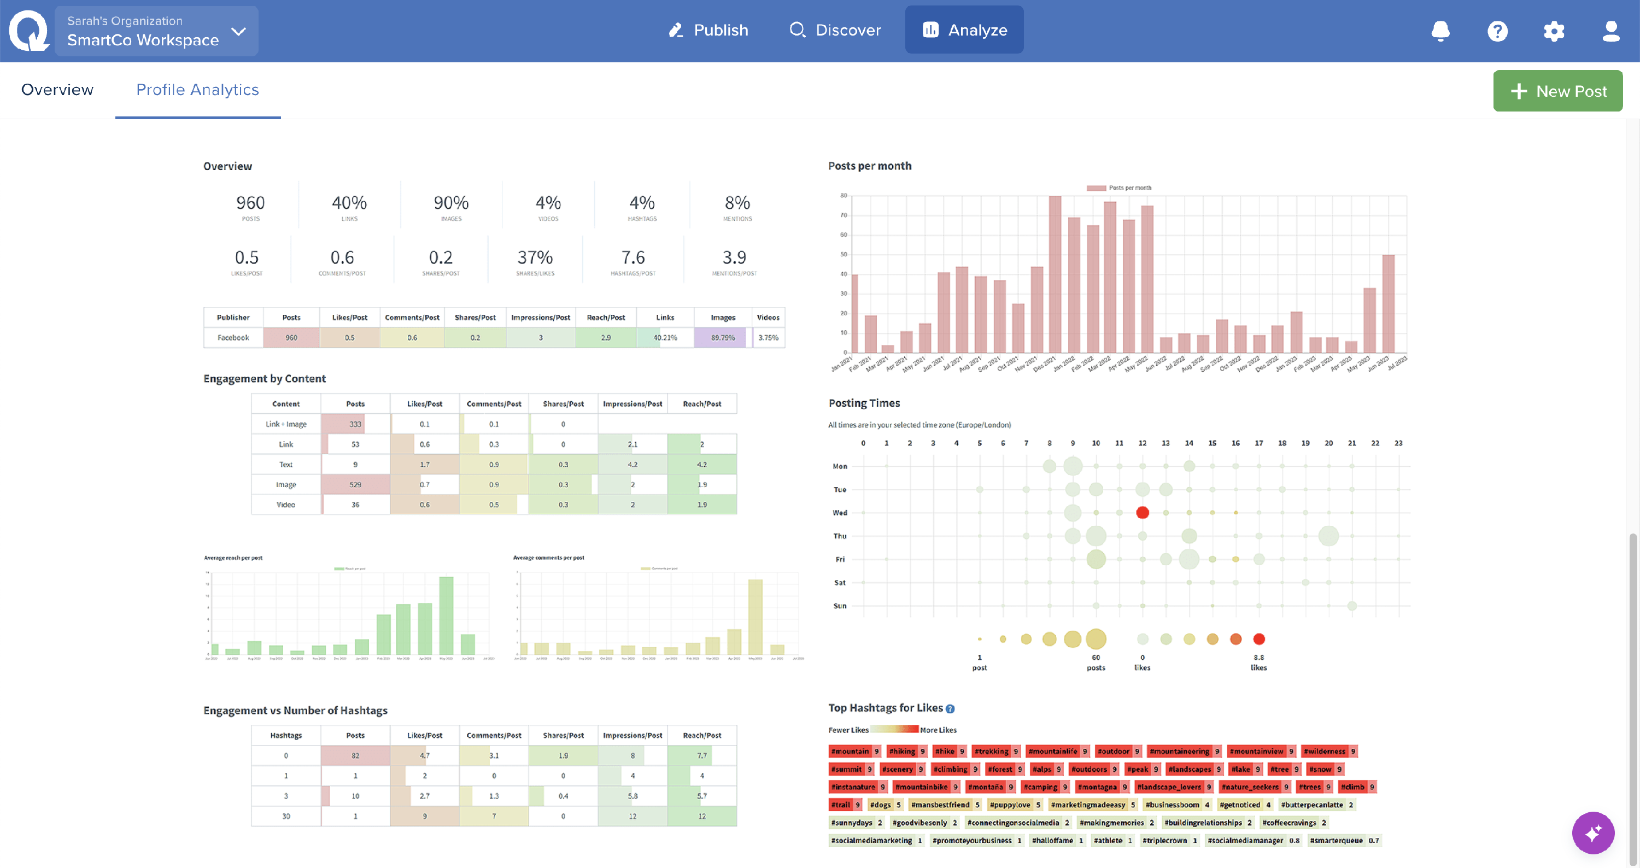Click the workspace chevron arrow
Screen dimensions: 1640x868
[239, 31]
